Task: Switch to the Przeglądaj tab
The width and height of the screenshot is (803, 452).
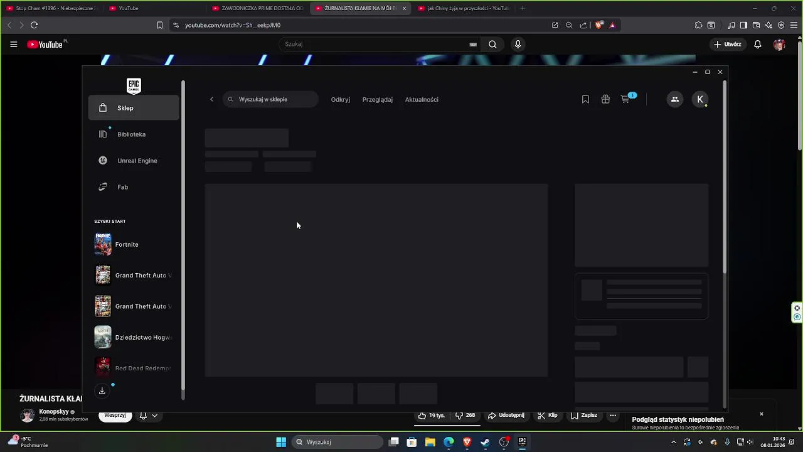Action: 378,99
